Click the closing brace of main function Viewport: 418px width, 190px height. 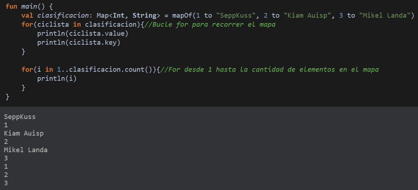(8, 96)
